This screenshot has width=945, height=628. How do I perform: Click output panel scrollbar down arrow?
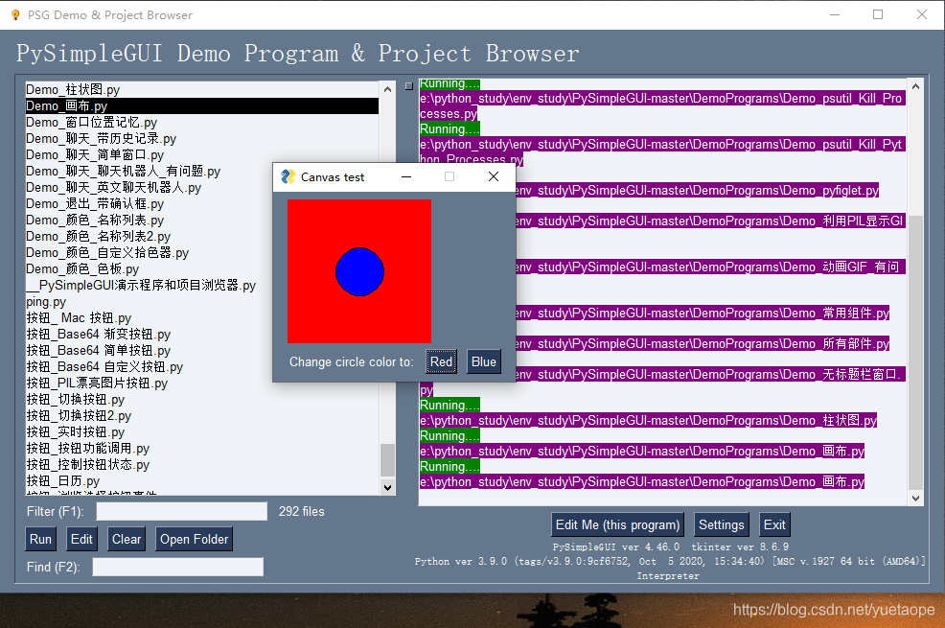point(915,498)
